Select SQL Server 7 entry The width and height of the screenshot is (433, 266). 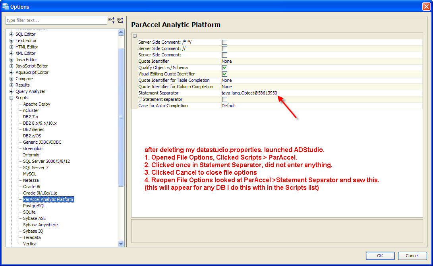[36, 168]
